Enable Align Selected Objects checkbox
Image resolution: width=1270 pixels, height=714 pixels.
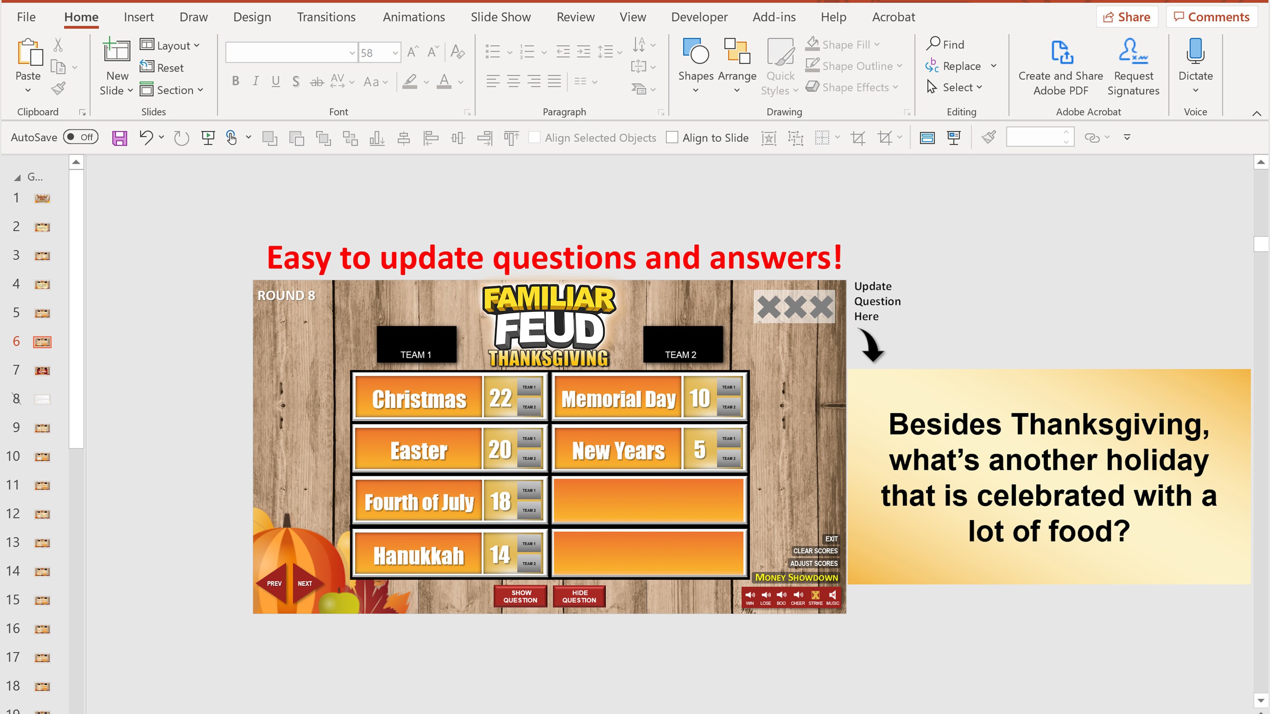click(x=536, y=137)
